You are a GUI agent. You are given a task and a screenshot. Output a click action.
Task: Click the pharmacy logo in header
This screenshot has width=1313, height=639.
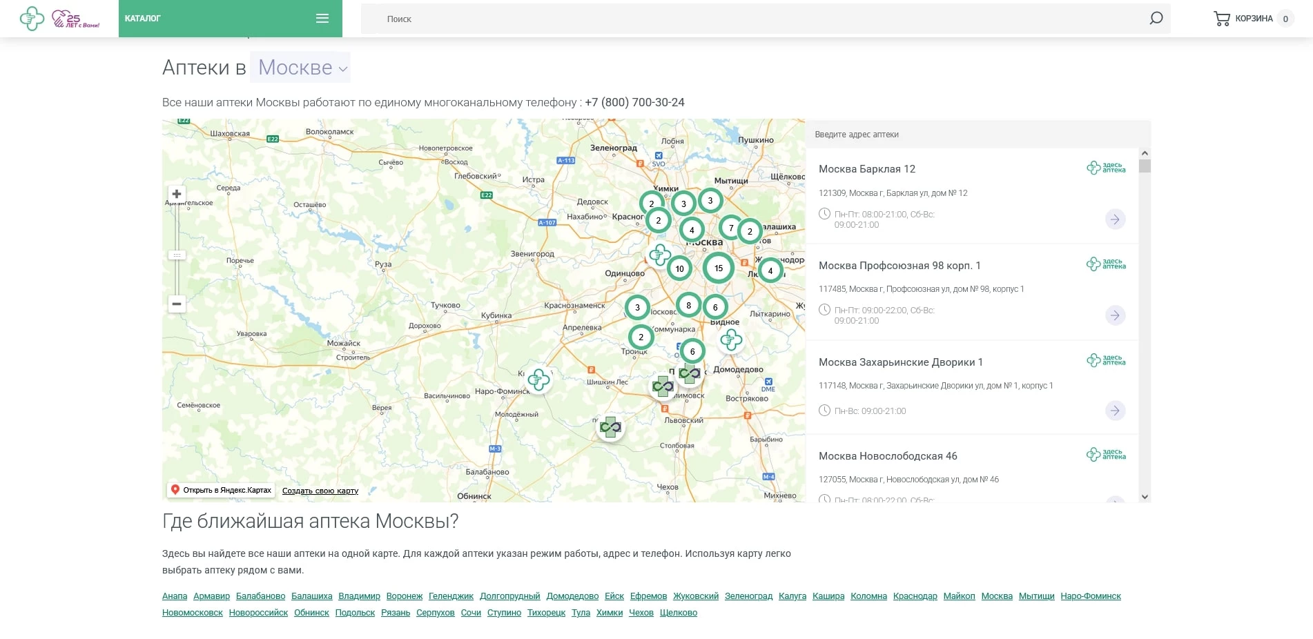(32, 19)
